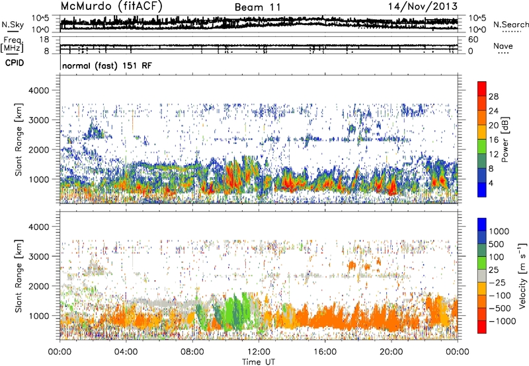Click the 'Time UT' axis label
This screenshot has width=529, height=366.
[x=259, y=362]
